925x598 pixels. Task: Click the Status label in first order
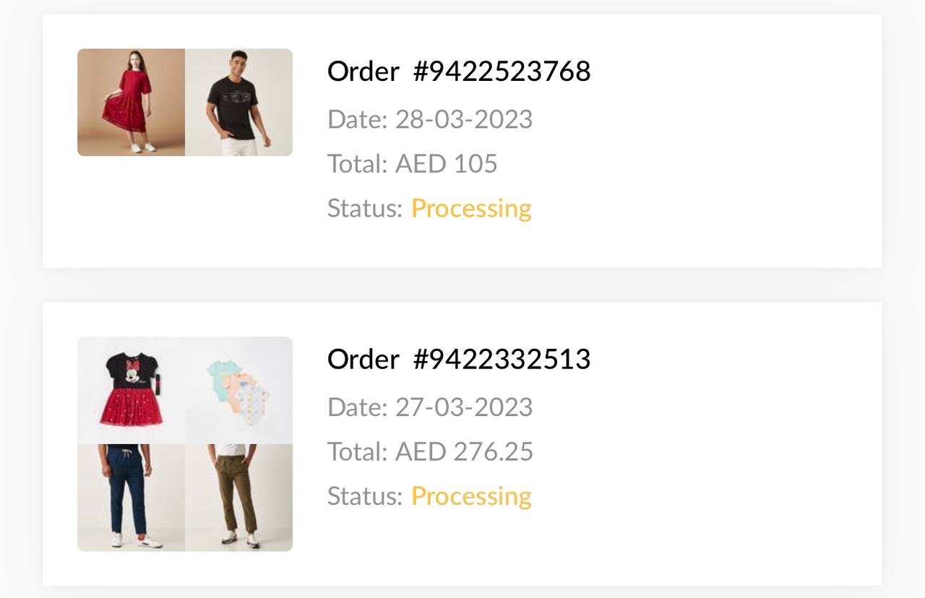pyautogui.click(x=364, y=208)
